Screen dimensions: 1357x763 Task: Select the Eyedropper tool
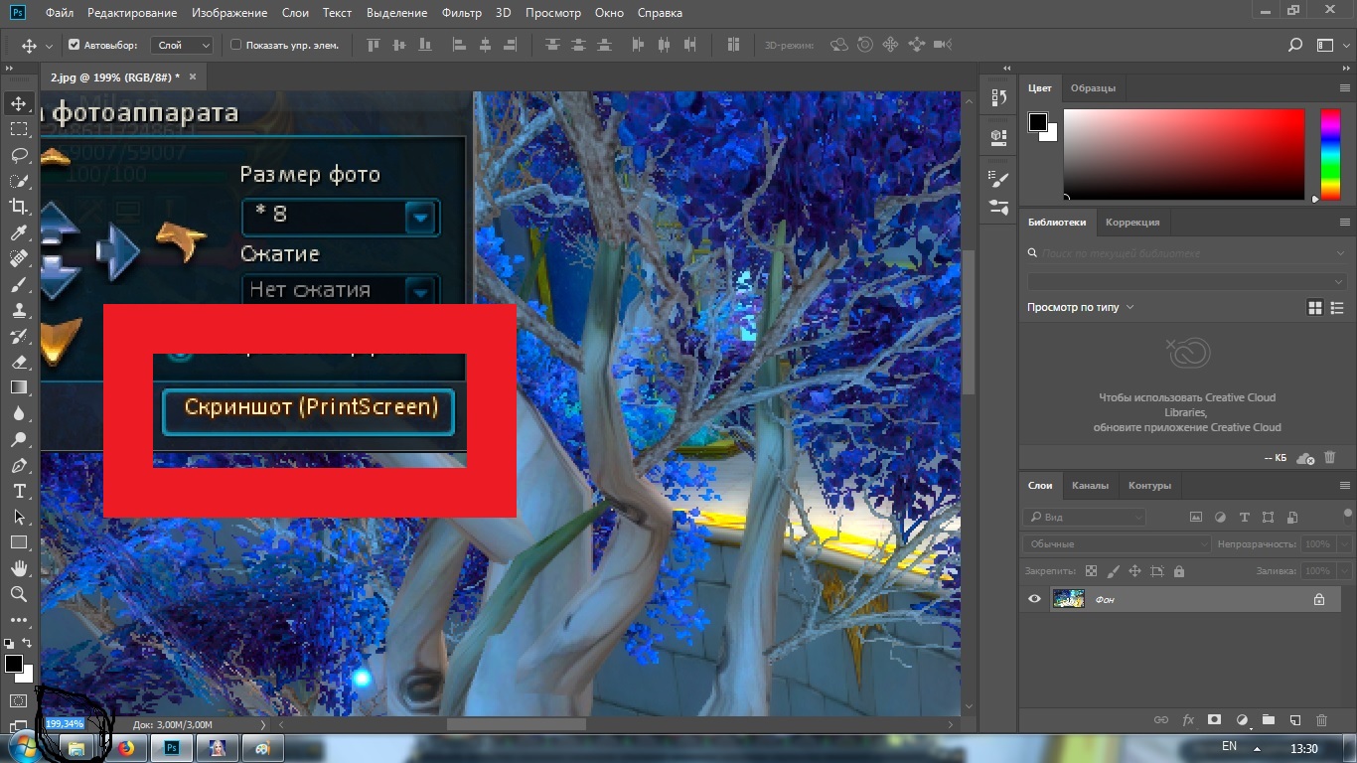click(19, 232)
